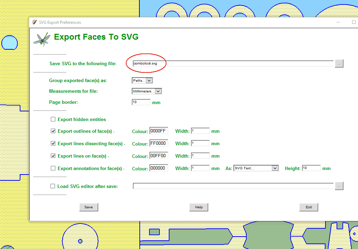Uncheck Export outlines of face(s)
Viewport: 358px width, 249px height.
(53, 131)
